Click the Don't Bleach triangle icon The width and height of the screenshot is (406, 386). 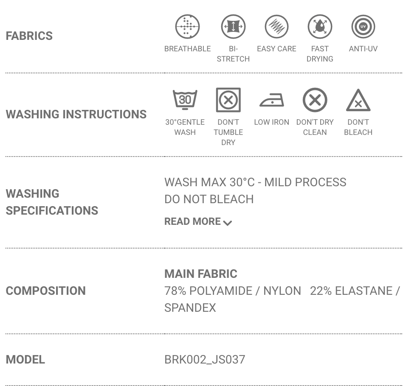pyautogui.click(x=358, y=101)
